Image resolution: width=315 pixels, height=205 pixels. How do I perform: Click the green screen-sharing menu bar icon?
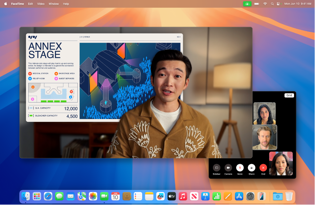(247, 4)
